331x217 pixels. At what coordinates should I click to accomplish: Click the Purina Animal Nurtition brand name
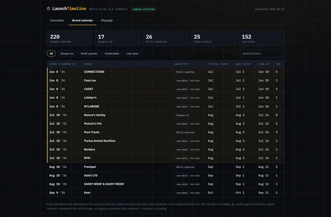coord(100,141)
